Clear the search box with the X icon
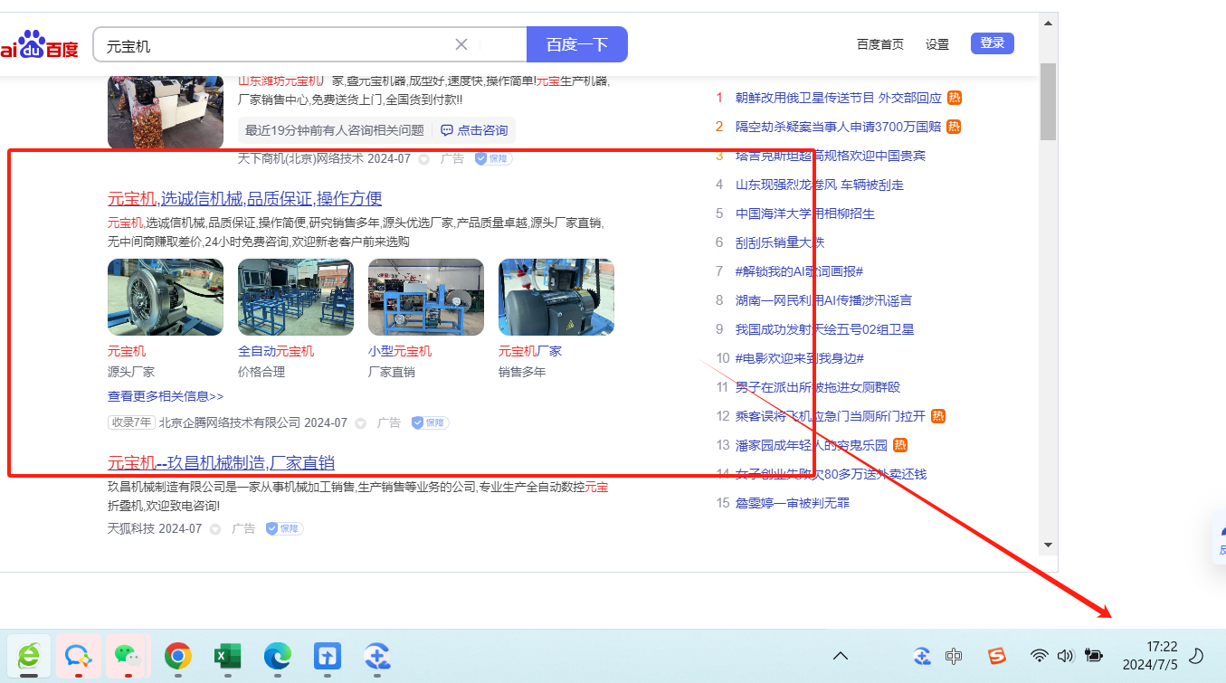 pyautogui.click(x=461, y=44)
